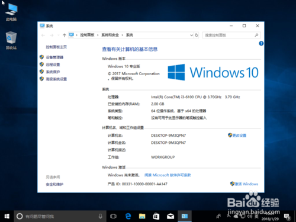Screen dimensions: 296x222
Task: Click the 激活 Windows activation link
Action: click(x=246, y=184)
